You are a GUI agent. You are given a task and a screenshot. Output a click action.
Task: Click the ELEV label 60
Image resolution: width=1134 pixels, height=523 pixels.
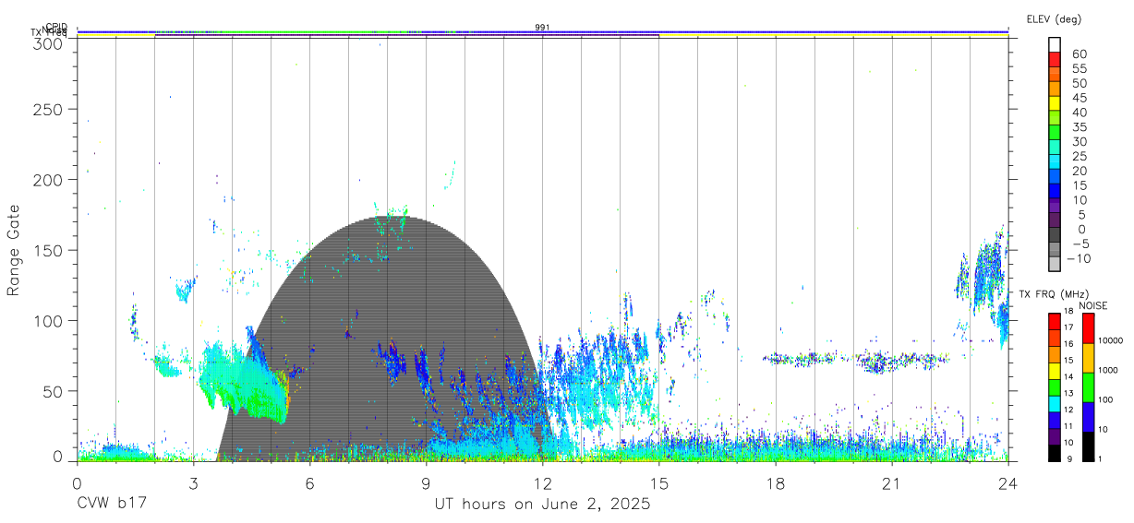tap(1079, 54)
